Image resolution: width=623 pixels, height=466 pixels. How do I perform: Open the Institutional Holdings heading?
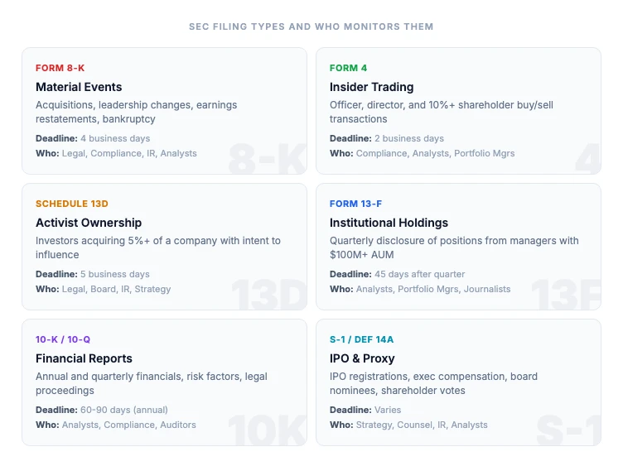tap(389, 223)
